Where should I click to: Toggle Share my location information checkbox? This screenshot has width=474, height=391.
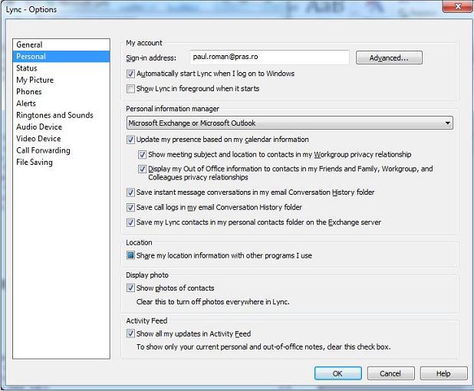click(x=131, y=256)
